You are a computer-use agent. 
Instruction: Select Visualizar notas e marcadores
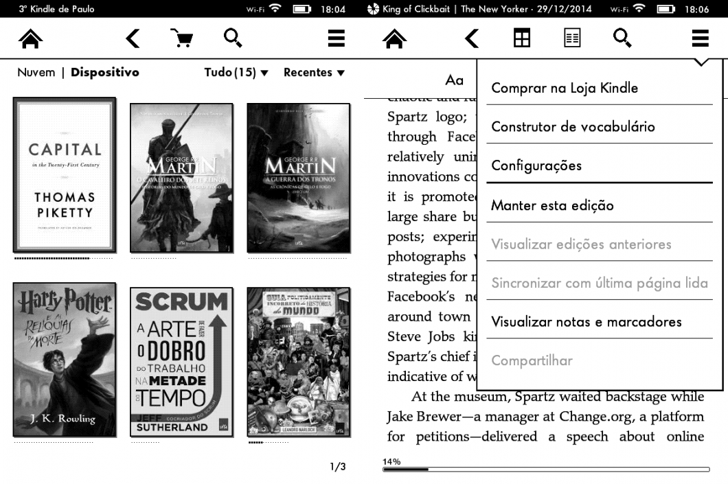[x=586, y=321]
